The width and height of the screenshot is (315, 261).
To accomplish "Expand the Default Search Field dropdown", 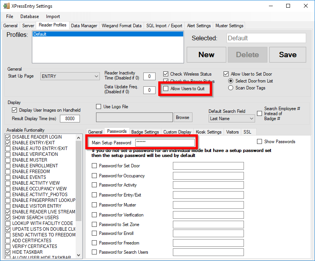I will coord(232,119).
